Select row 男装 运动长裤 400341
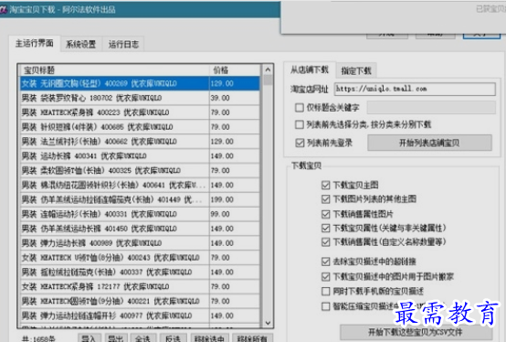The height and width of the screenshot is (342, 506). tap(140, 156)
